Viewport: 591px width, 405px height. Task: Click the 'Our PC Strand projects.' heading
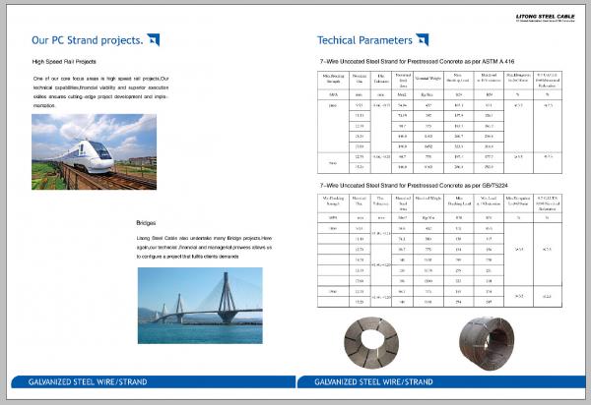click(x=87, y=40)
